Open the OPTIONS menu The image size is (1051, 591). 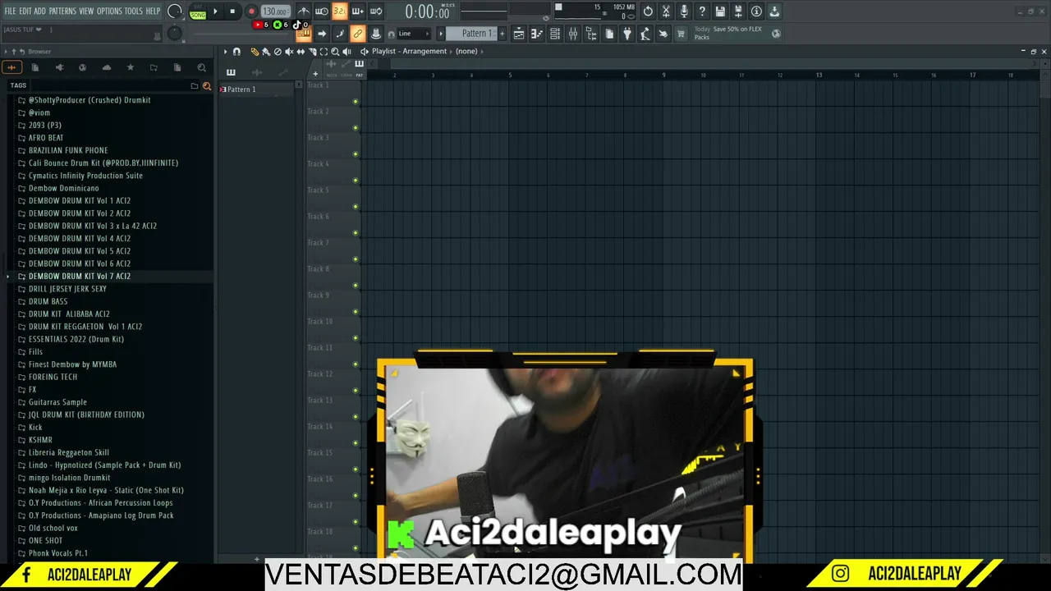click(109, 11)
